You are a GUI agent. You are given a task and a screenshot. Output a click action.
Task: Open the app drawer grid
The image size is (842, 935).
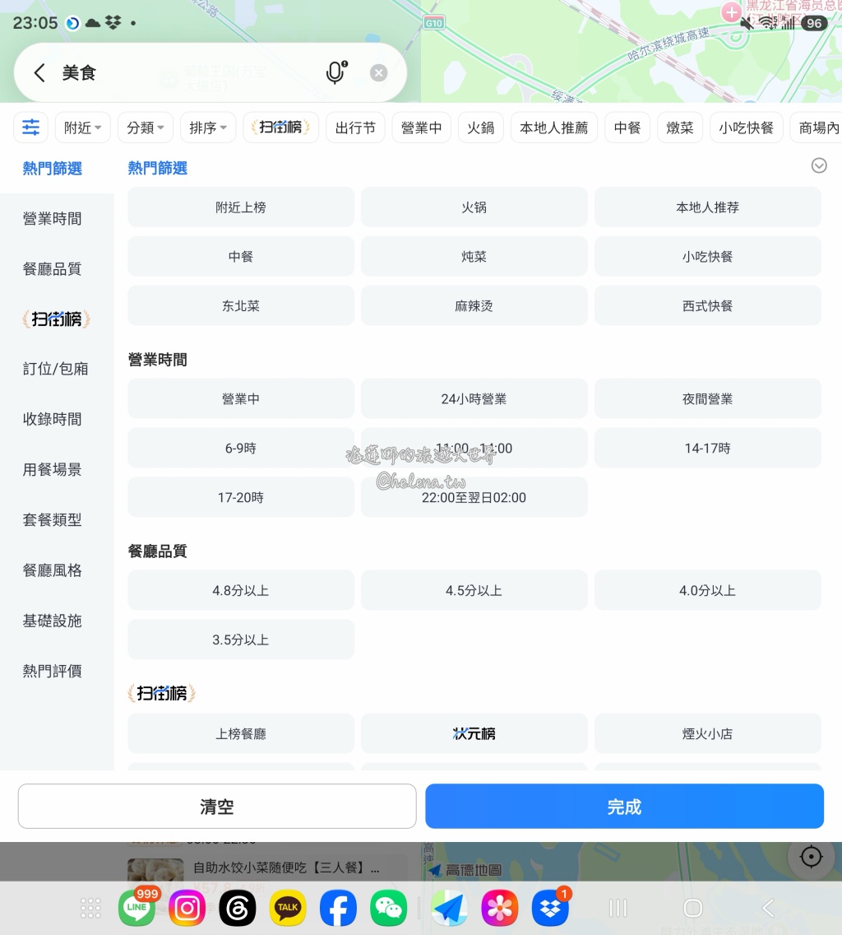[x=90, y=908]
